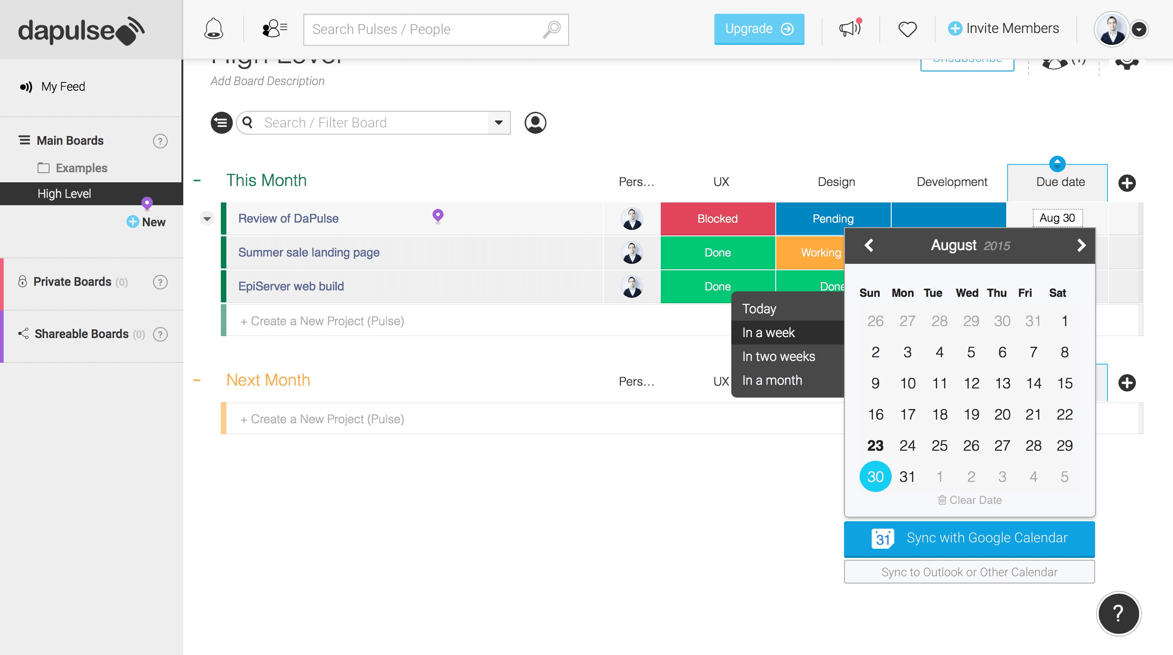
Task: Open Summer sale landing page pulse
Action: click(309, 252)
